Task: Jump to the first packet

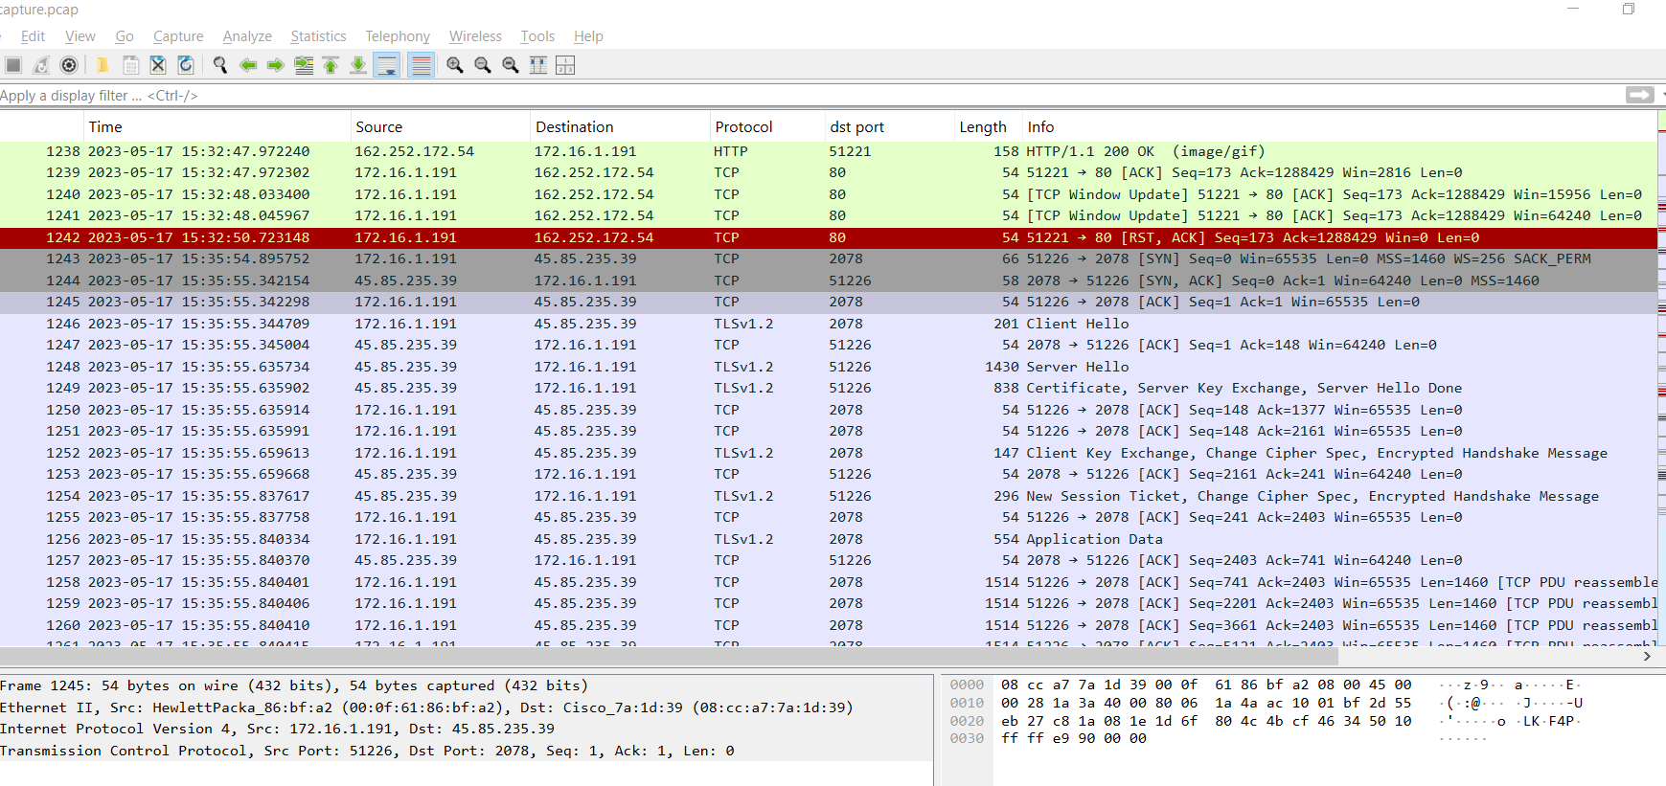Action: 331,65
